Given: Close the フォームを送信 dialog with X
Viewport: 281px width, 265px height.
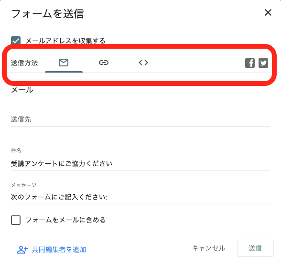Looking at the screenshot, I should [268, 12].
